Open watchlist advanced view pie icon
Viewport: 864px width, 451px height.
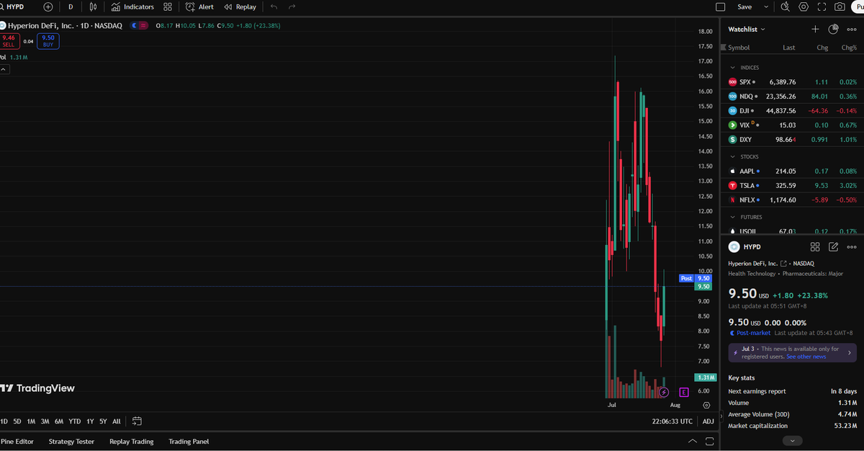point(833,29)
